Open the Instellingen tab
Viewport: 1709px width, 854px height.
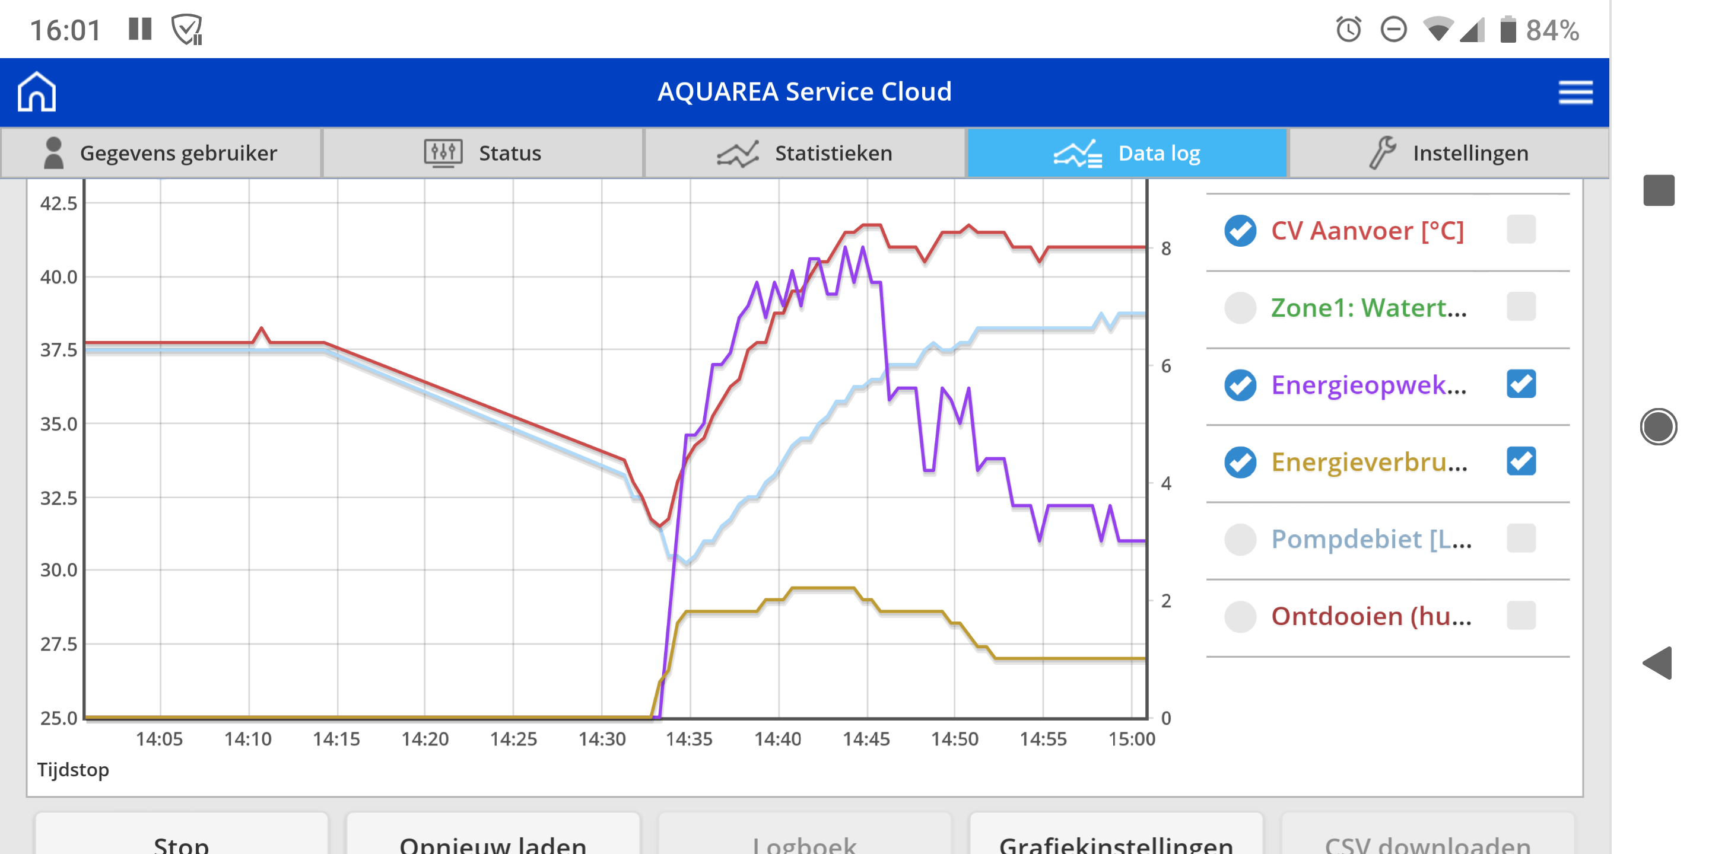1448,153
